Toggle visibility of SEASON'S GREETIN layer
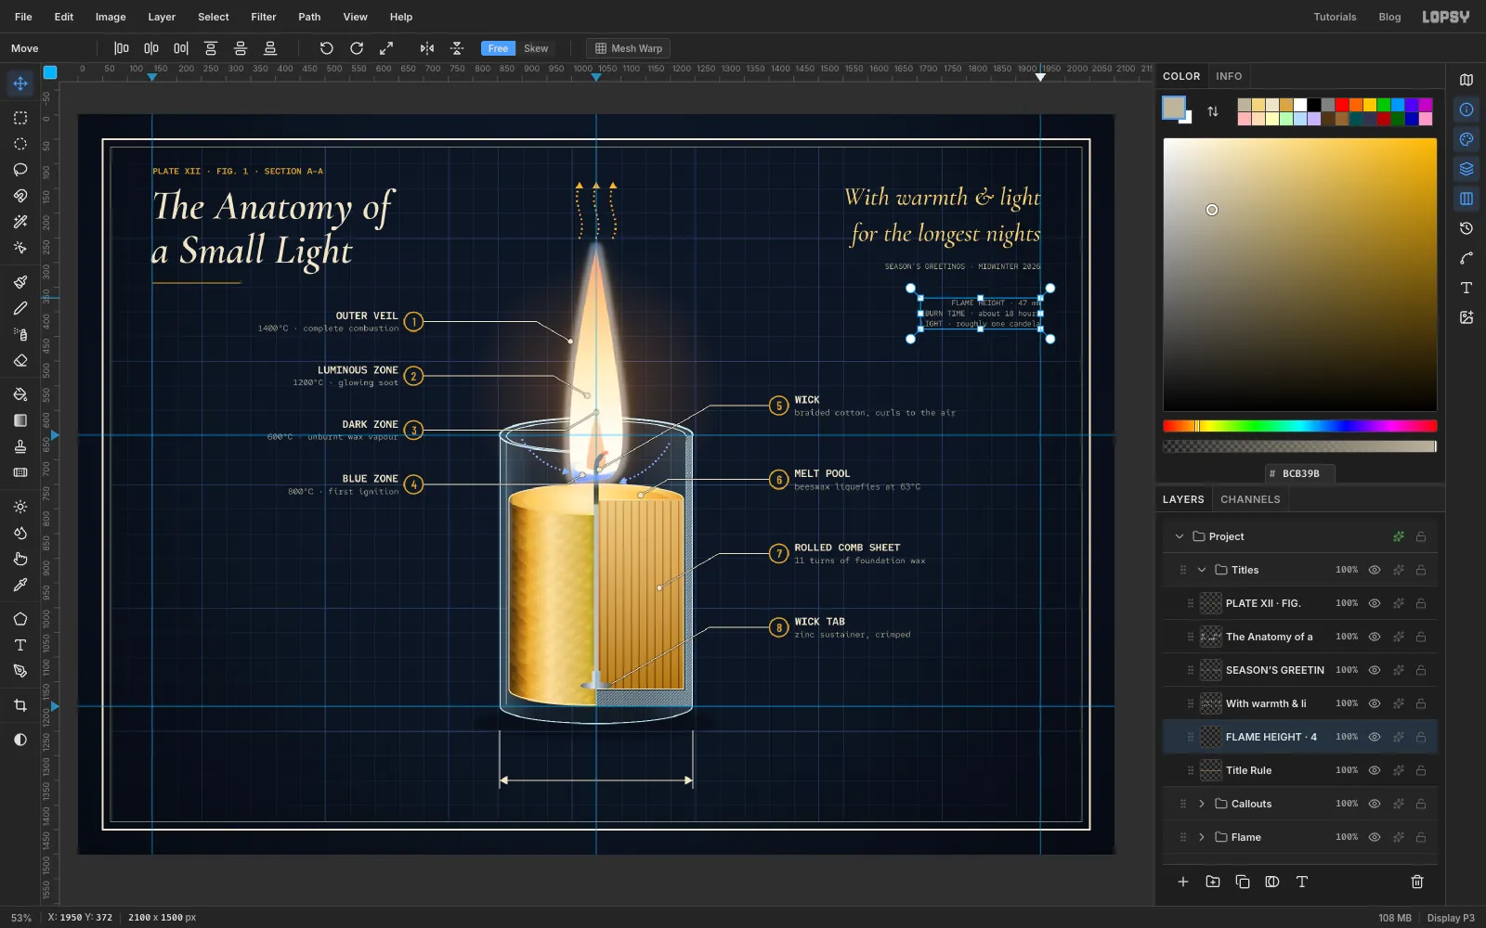The height and width of the screenshot is (928, 1486). pos(1375,670)
